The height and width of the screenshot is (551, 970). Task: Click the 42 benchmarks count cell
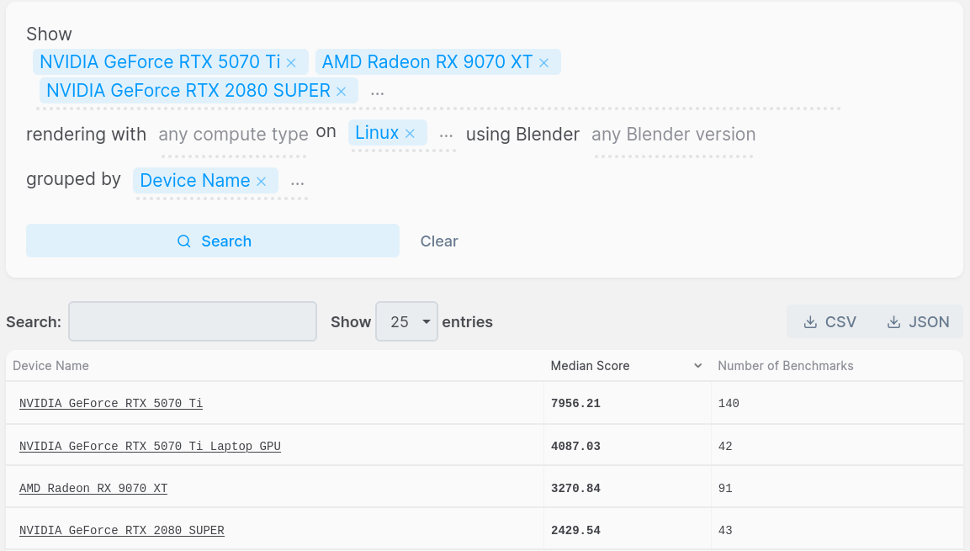tap(837, 445)
